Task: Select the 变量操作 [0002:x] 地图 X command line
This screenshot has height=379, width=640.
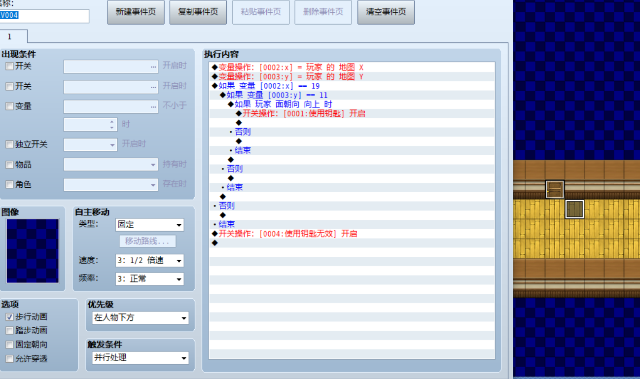Action: tap(352, 67)
